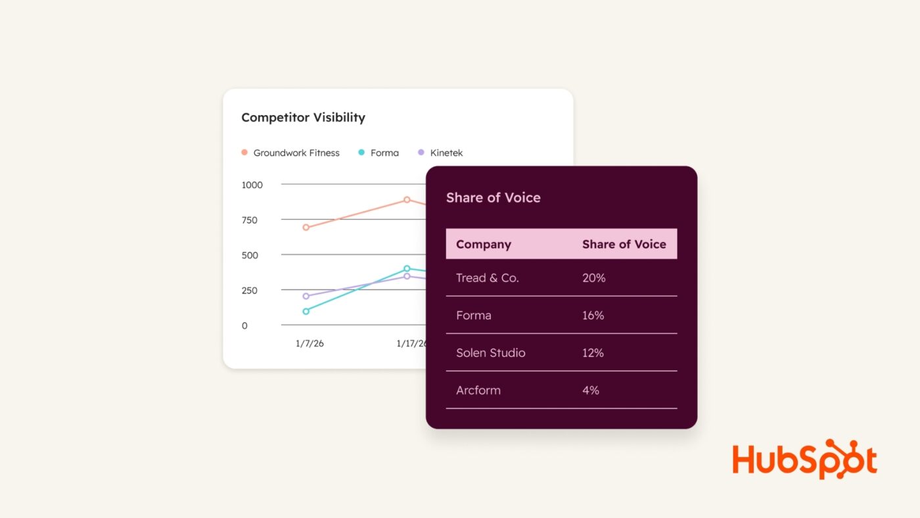Click the orange Groundwork Fitness legend dot

point(244,153)
